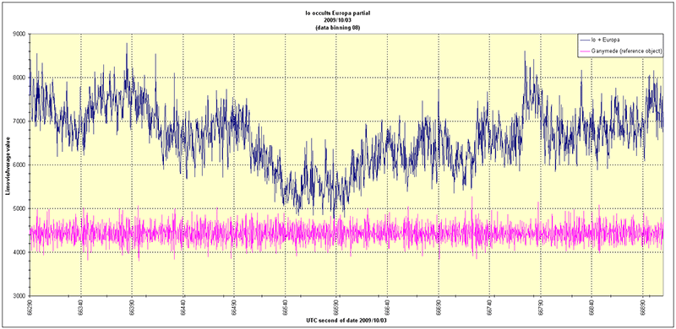Select the 8000 y-axis tick label
This screenshot has height=329, width=676.
(x=19, y=78)
